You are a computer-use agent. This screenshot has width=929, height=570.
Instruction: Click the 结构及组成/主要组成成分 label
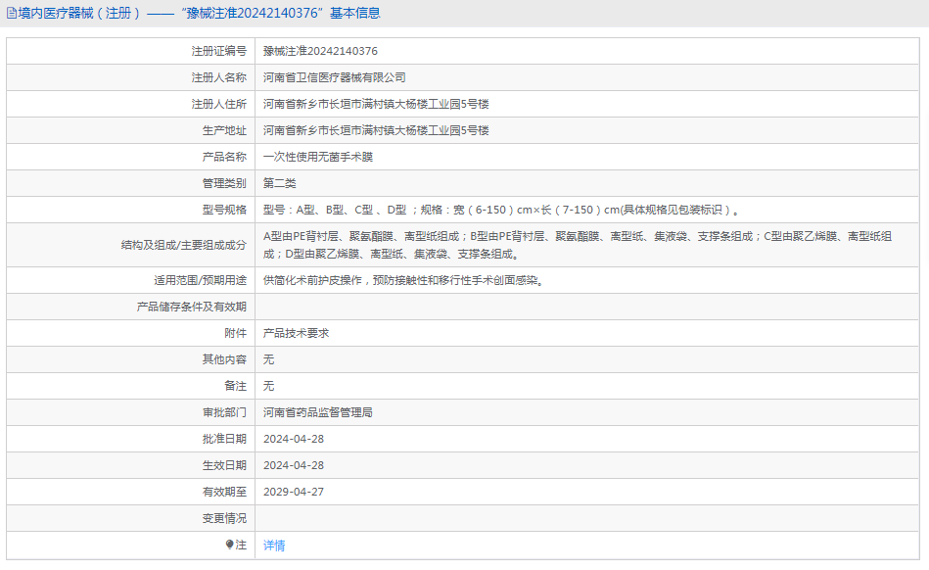point(184,245)
